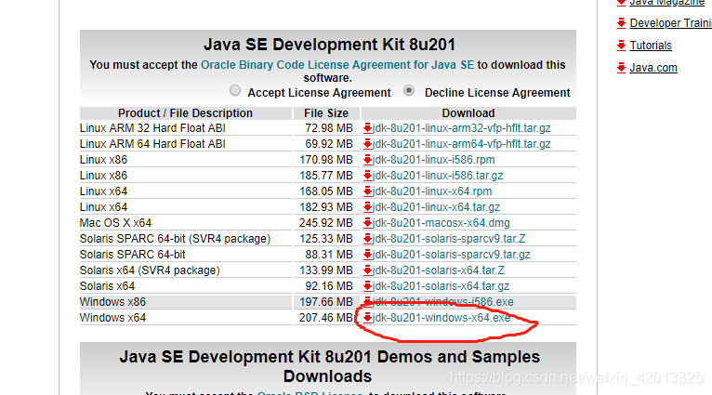Click the 92.16 MB file size cell

[x=326, y=286]
